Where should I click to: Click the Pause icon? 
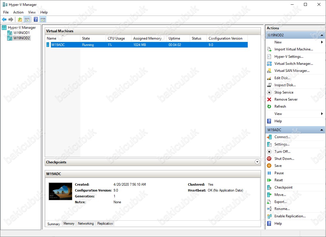[269, 173]
